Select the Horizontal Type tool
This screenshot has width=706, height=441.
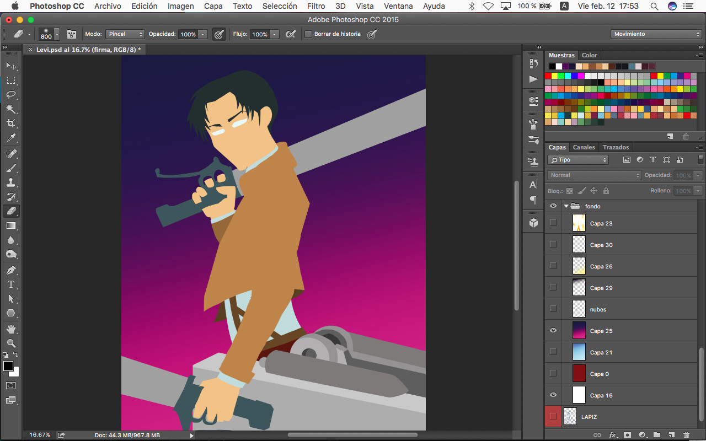pos(11,284)
